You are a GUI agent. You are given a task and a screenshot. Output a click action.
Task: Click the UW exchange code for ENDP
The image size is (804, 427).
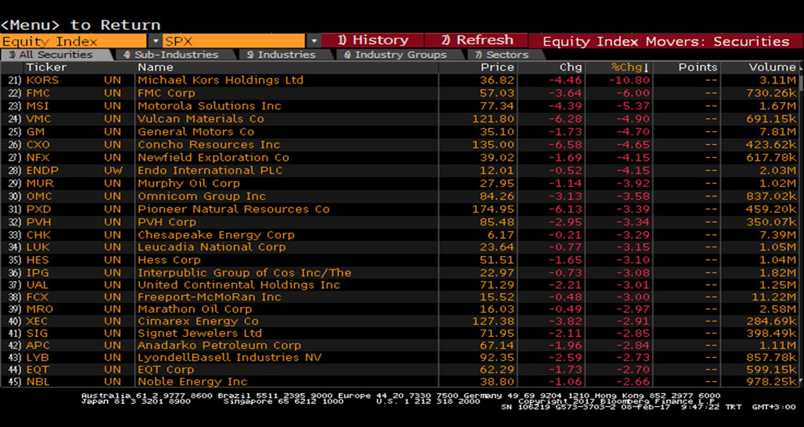click(113, 171)
